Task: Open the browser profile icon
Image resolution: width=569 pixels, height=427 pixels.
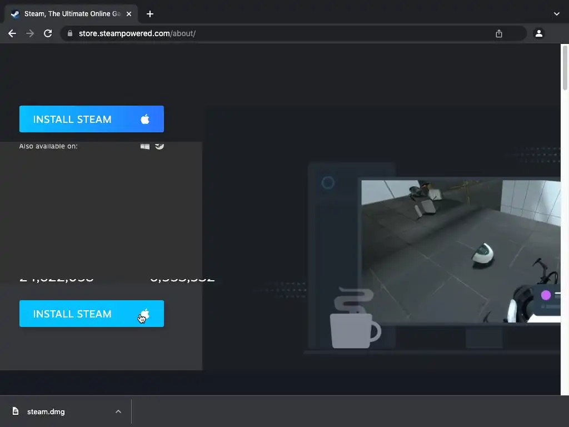Action: pos(539,33)
